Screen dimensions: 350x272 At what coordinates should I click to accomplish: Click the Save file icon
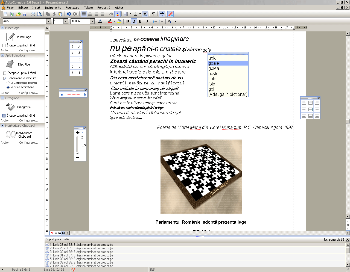(24, 14)
